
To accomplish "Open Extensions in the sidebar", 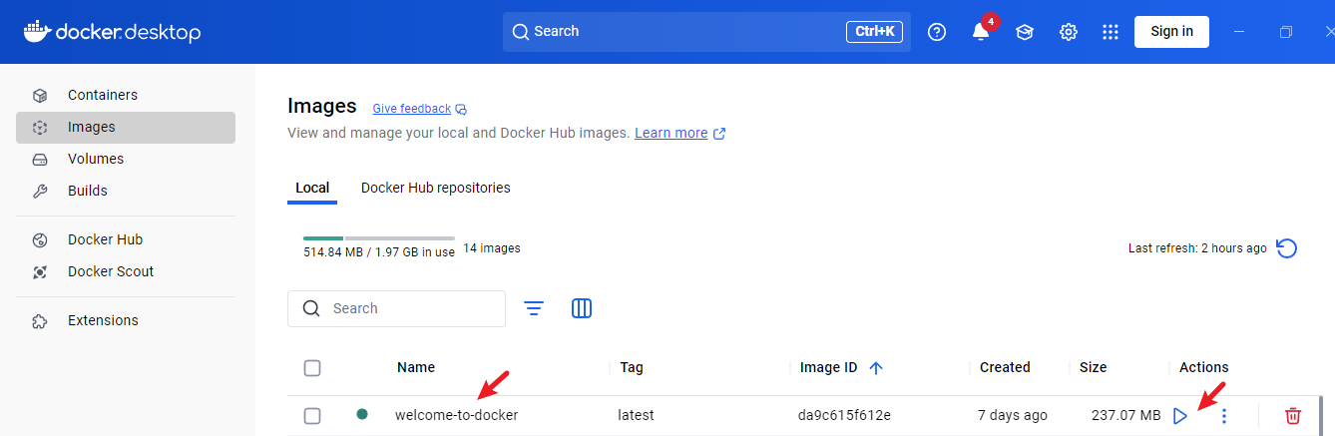I will (126, 320).
